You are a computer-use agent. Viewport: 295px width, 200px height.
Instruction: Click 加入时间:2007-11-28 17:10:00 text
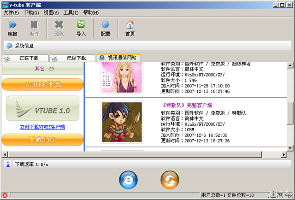195,86
